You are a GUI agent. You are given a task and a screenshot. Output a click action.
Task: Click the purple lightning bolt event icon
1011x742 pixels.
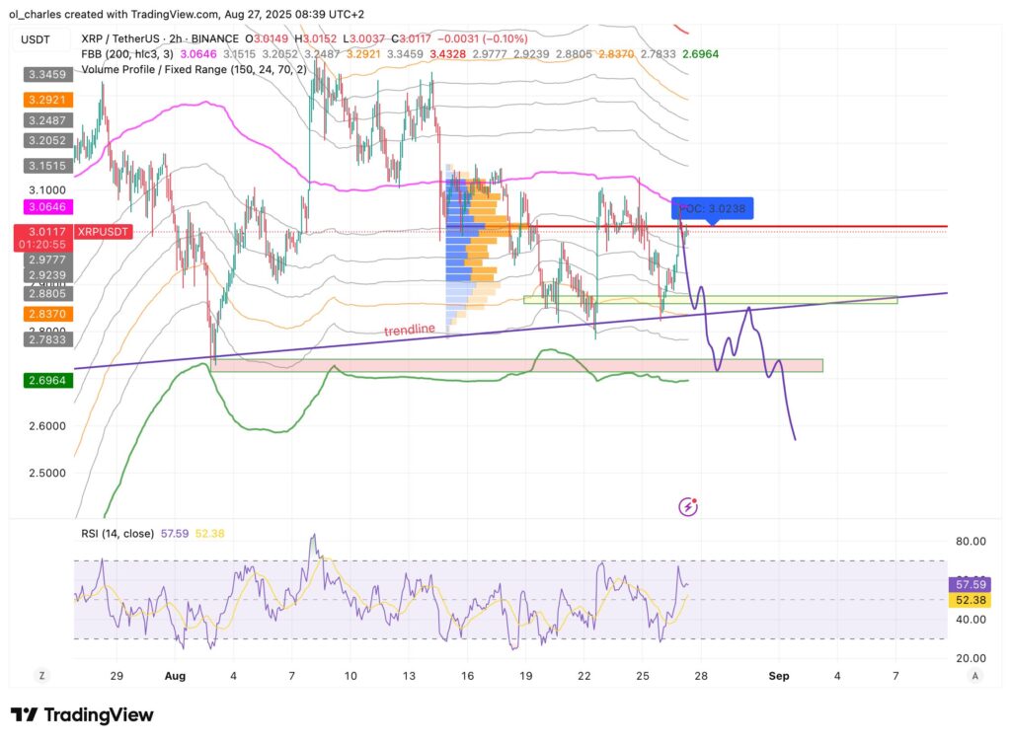point(689,507)
